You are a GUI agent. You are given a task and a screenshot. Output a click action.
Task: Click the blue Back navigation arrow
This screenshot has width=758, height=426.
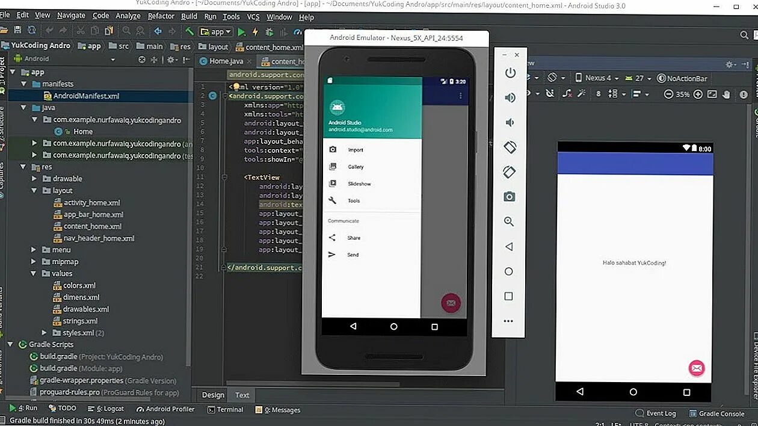pyautogui.click(x=158, y=31)
